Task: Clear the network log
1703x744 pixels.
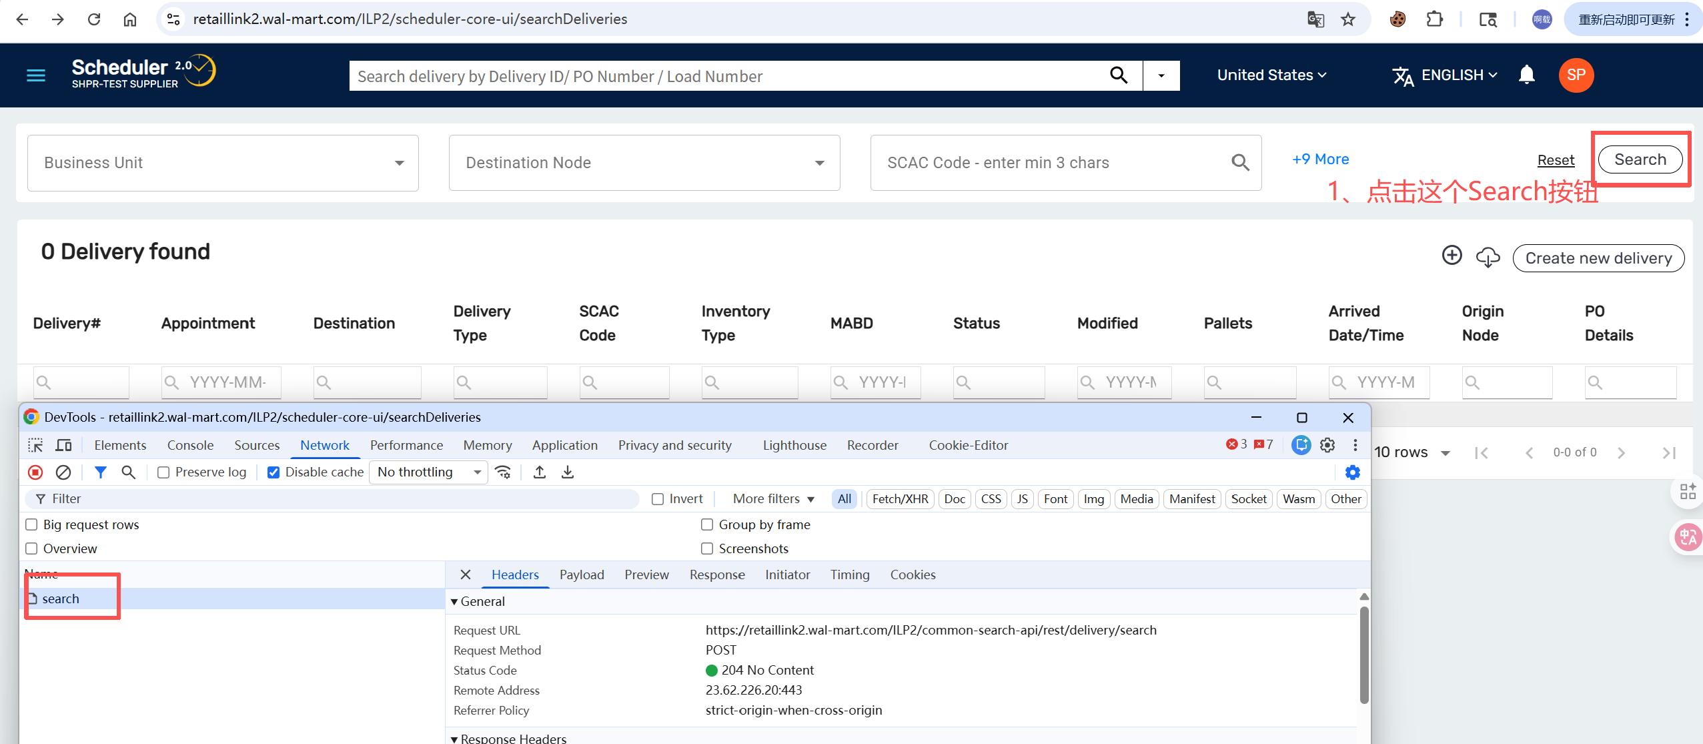Action: (63, 472)
